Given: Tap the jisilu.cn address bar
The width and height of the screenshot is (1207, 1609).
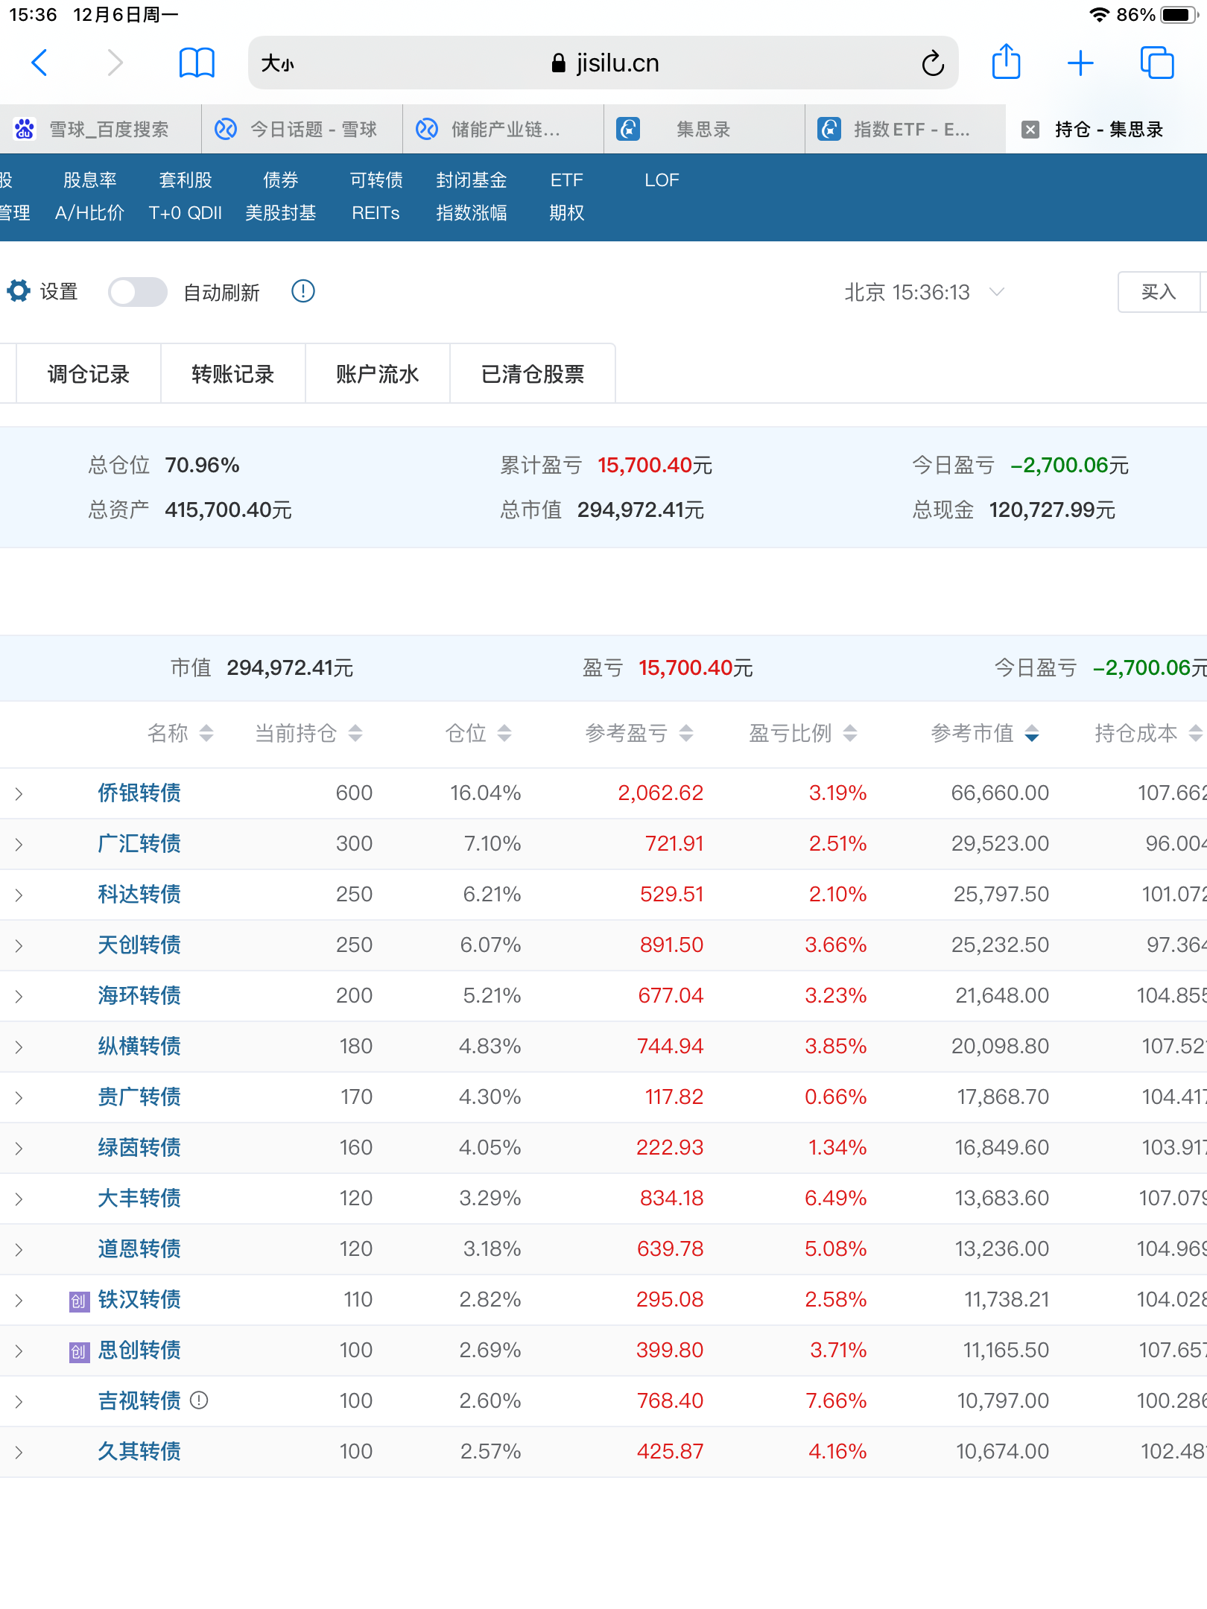Looking at the screenshot, I should tap(603, 63).
